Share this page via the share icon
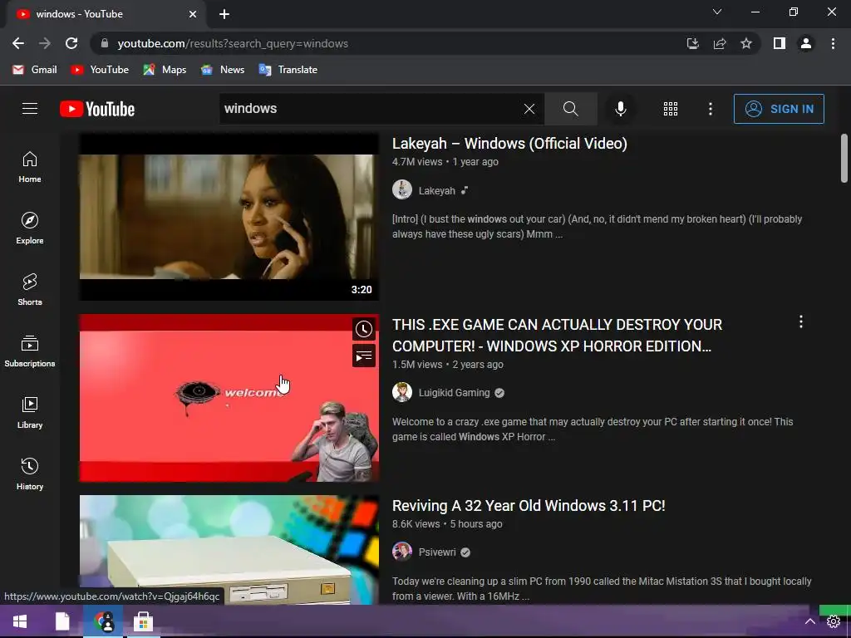 [720, 43]
